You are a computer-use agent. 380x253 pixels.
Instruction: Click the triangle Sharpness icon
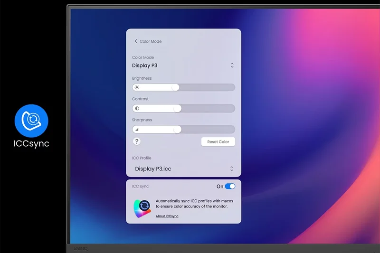pos(137,129)
